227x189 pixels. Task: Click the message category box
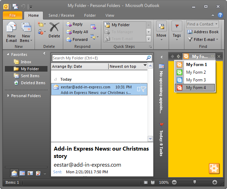139,89
